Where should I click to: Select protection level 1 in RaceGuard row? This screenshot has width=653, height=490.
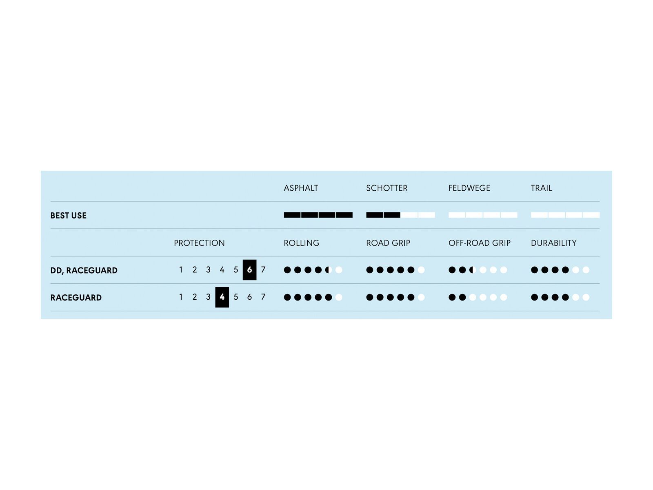point(181,297)
